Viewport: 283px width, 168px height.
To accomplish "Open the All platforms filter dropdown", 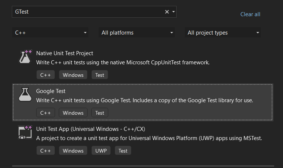I will 137,32.
